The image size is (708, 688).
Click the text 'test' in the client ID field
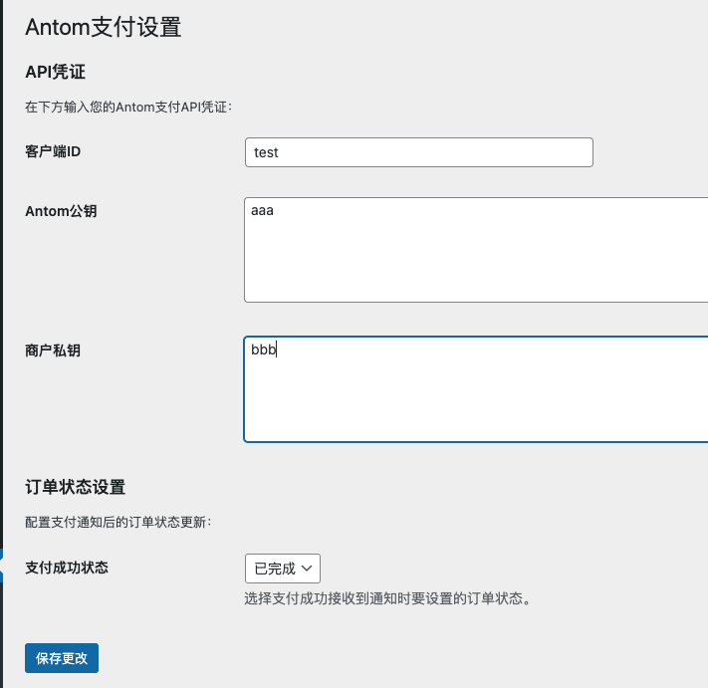[267, 152]
